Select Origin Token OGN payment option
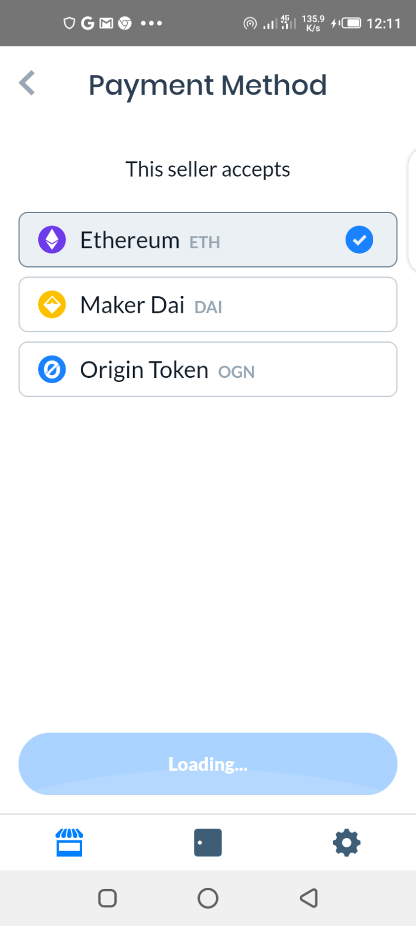416x926 pixels. coord(208,370)
